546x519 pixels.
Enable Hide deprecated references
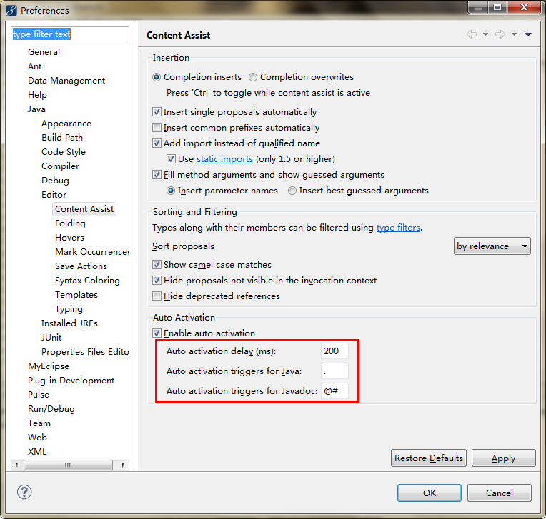pos(157,296)
